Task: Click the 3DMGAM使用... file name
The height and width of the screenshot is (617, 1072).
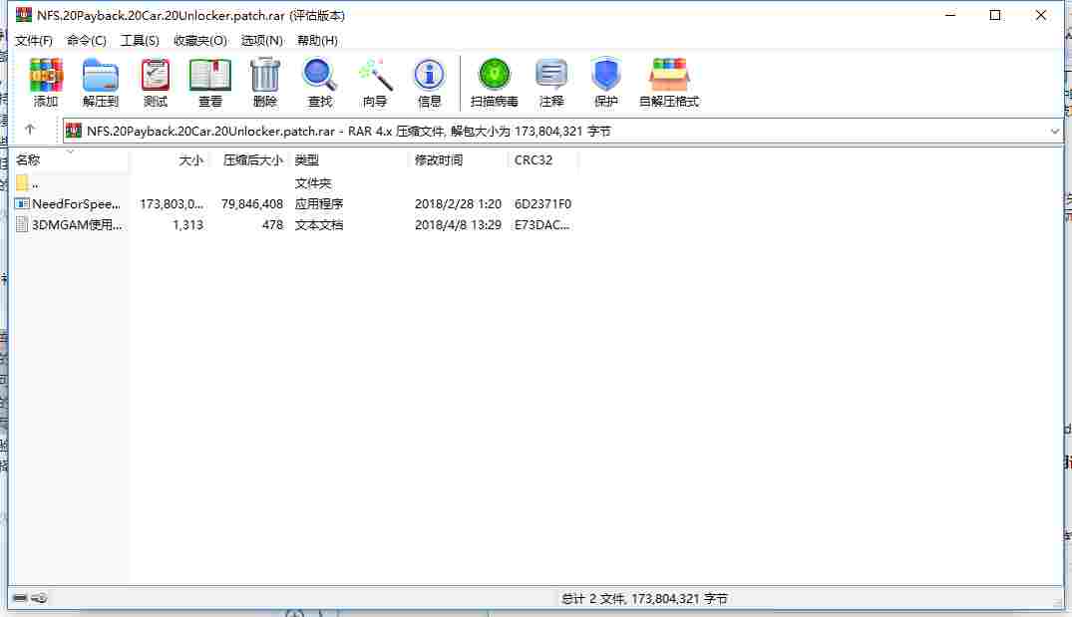Action: (77, 225)
